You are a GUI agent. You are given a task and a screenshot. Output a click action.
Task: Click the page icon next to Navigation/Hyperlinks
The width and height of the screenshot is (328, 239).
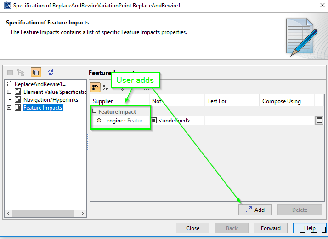18,99
